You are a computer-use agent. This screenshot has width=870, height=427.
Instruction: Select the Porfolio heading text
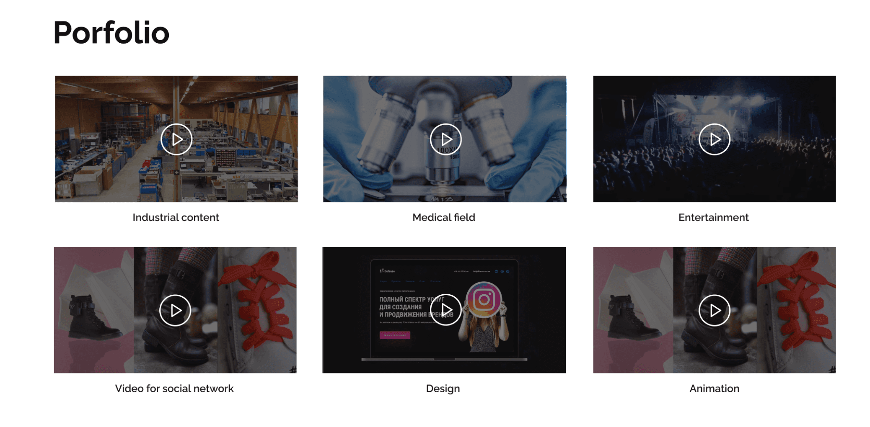[111, 33]
